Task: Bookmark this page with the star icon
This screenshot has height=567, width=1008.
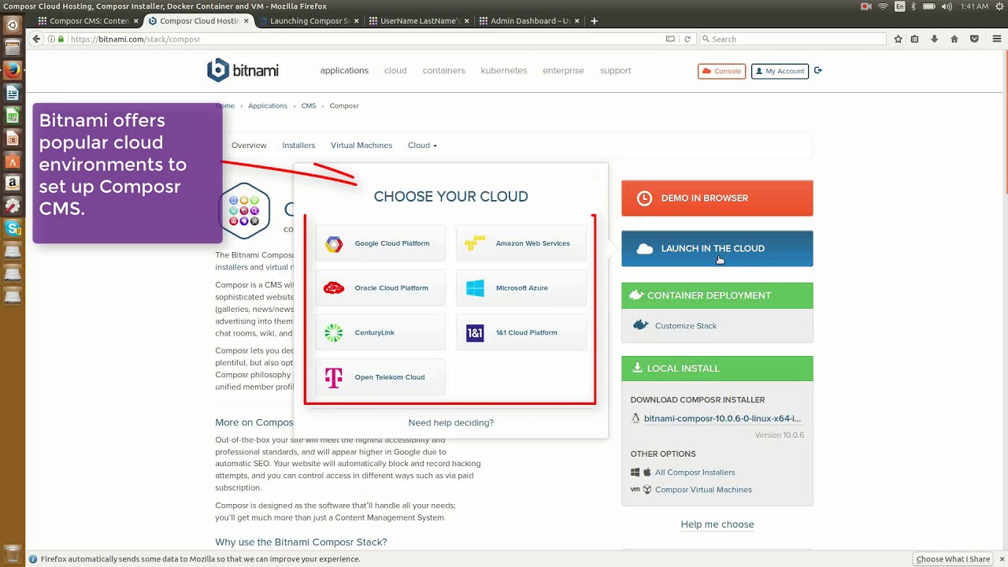Action: click(898, 39)
